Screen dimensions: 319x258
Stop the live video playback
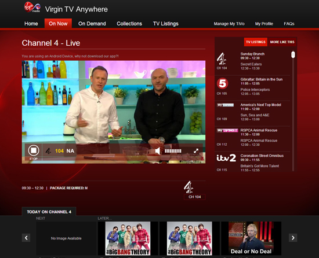click(x=34, y=150)
